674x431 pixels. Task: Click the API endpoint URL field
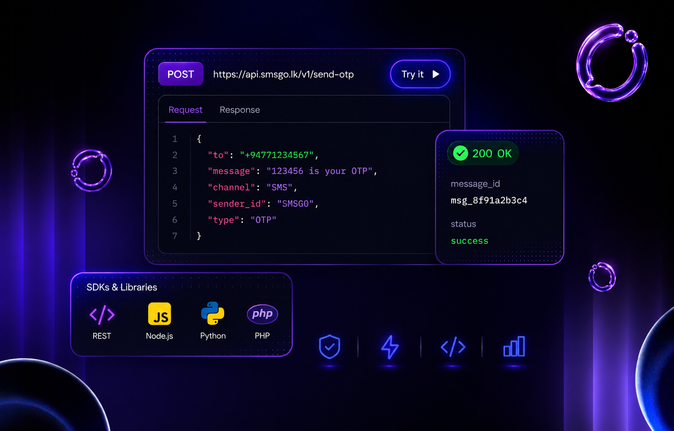[x=283, y=74]
